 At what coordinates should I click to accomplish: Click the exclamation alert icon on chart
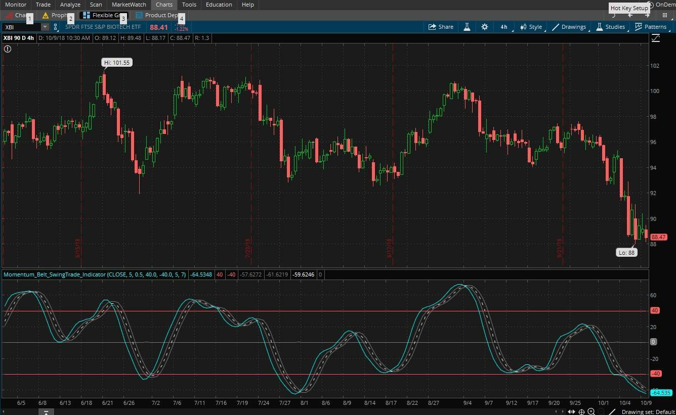[x=8, y=49]
